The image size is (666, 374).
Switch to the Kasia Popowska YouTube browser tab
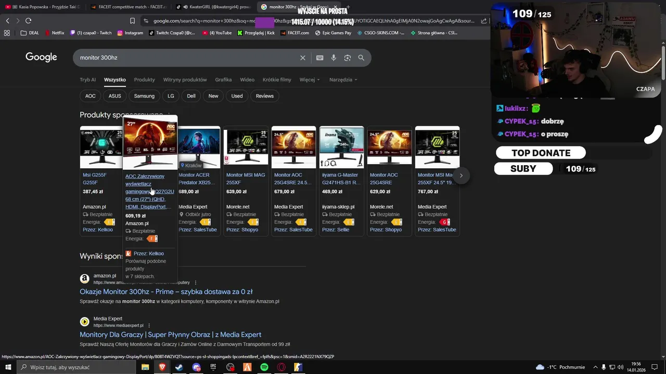(44, 7)
